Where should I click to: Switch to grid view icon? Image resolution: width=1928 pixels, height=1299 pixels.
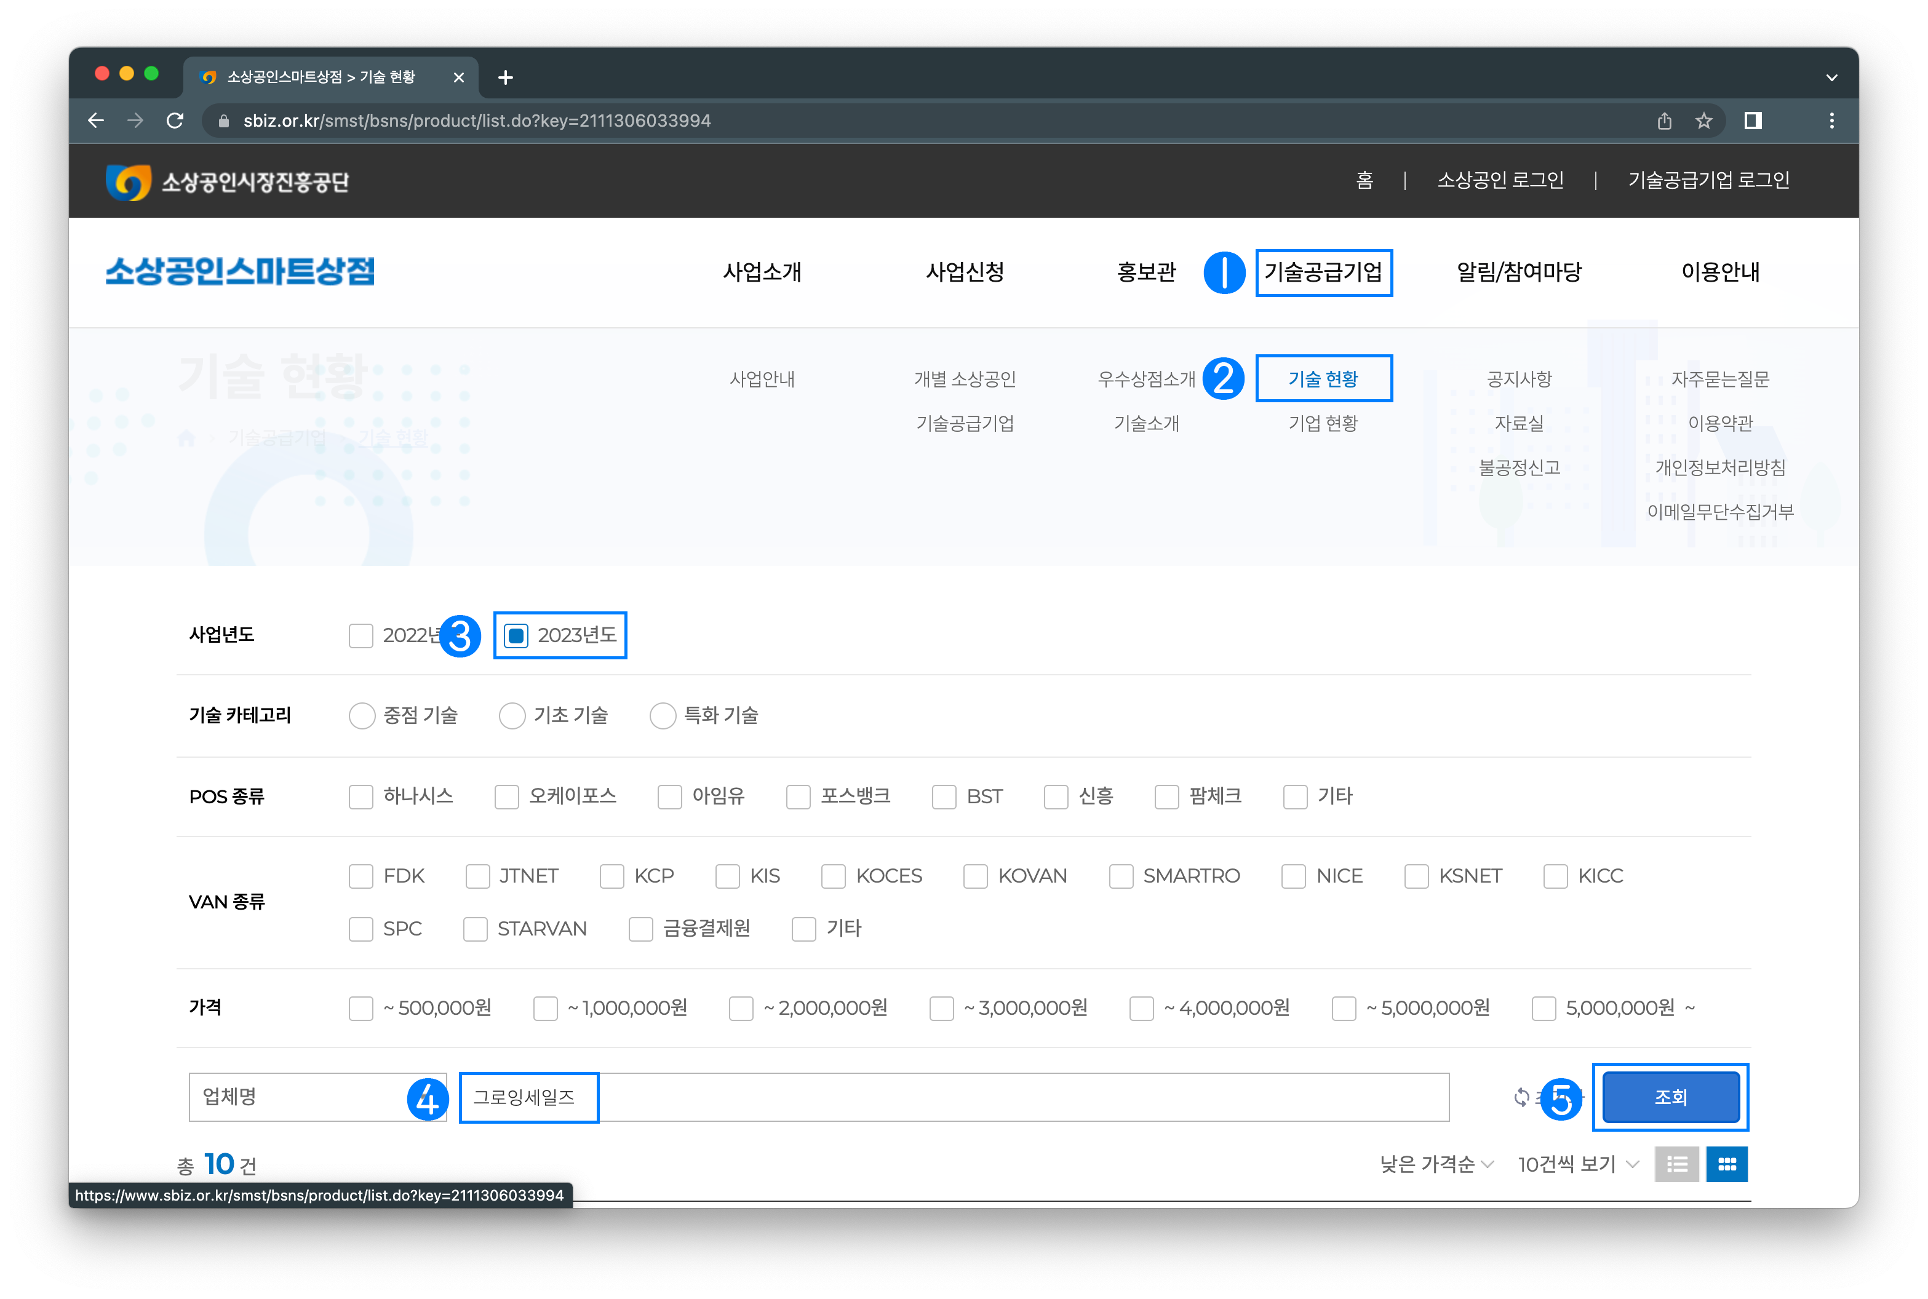point(1727,1164)
